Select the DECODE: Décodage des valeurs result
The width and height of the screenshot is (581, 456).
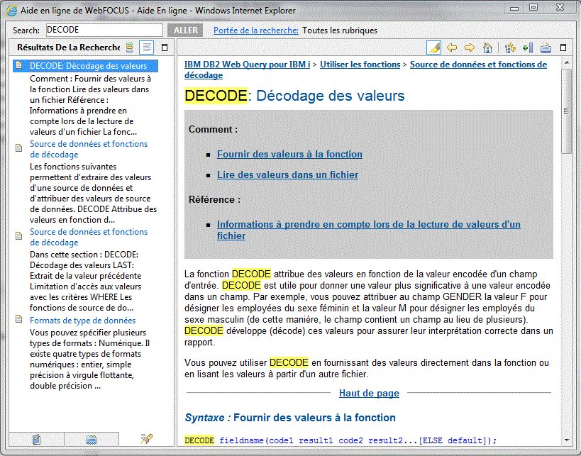[x=88, y=66]
